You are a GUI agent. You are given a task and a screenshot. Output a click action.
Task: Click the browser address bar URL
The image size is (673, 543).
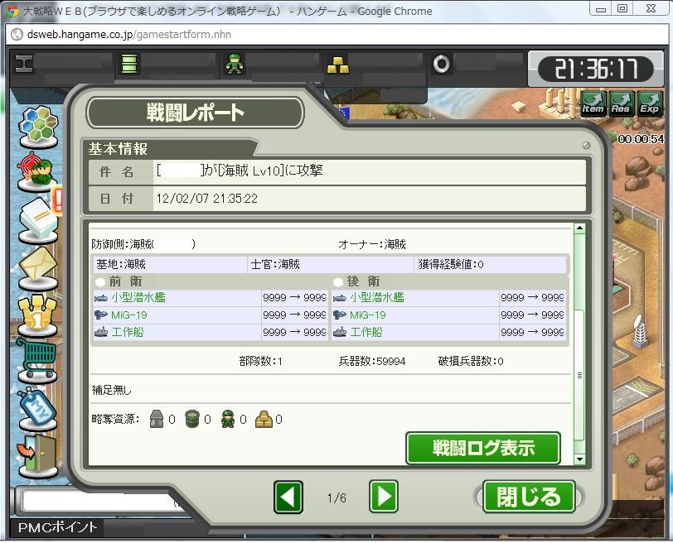tap(128, 34)
